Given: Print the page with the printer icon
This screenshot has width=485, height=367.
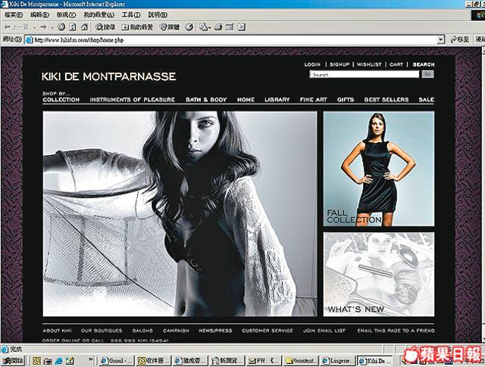Looking at the screenshot, I should 218,27.
